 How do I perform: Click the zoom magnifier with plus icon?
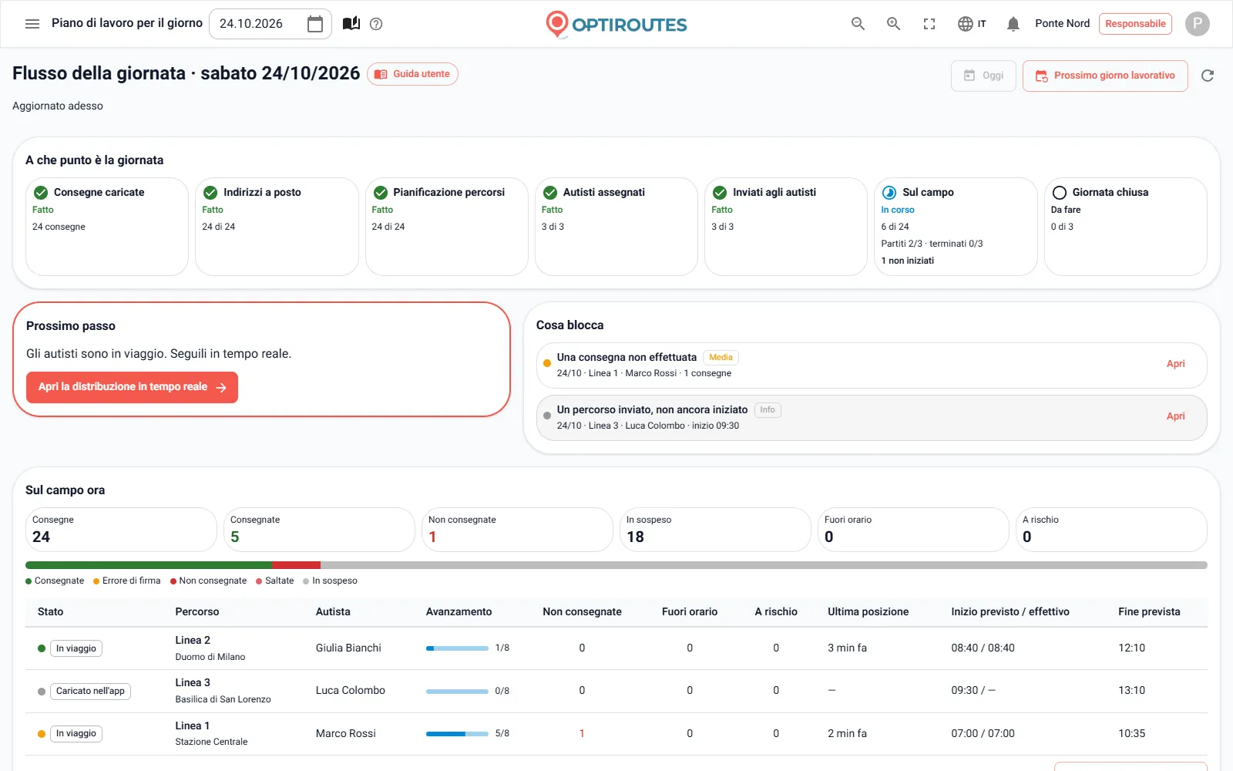point(893,24)
